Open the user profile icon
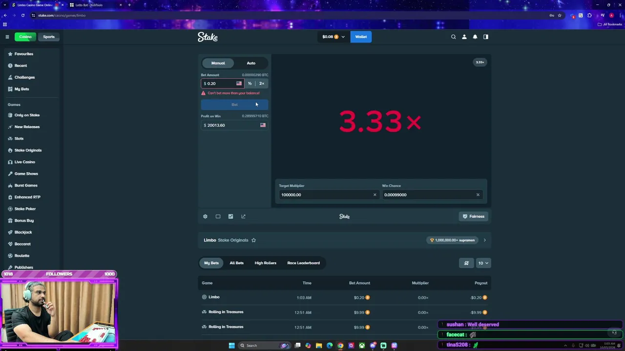This screenshot has height=351, width=625. pos(464,37)
